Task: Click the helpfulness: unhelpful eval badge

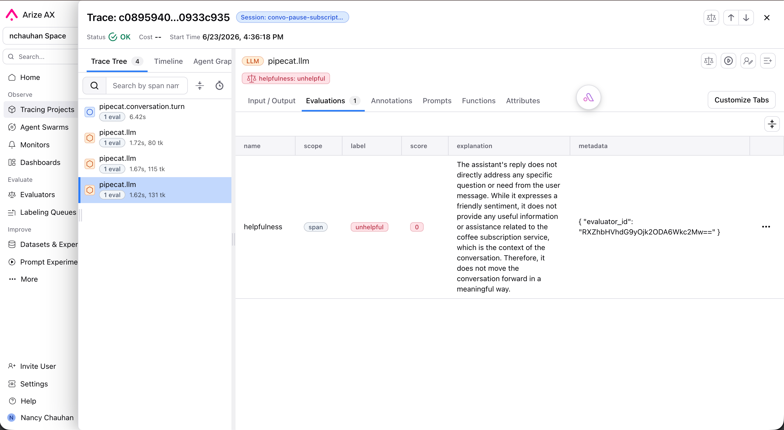Action: coord(286,79)
